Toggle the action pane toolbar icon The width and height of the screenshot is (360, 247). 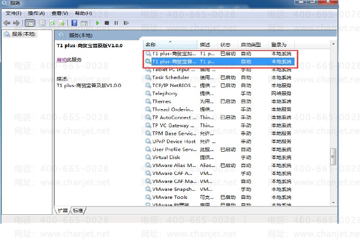click(84, 23)
